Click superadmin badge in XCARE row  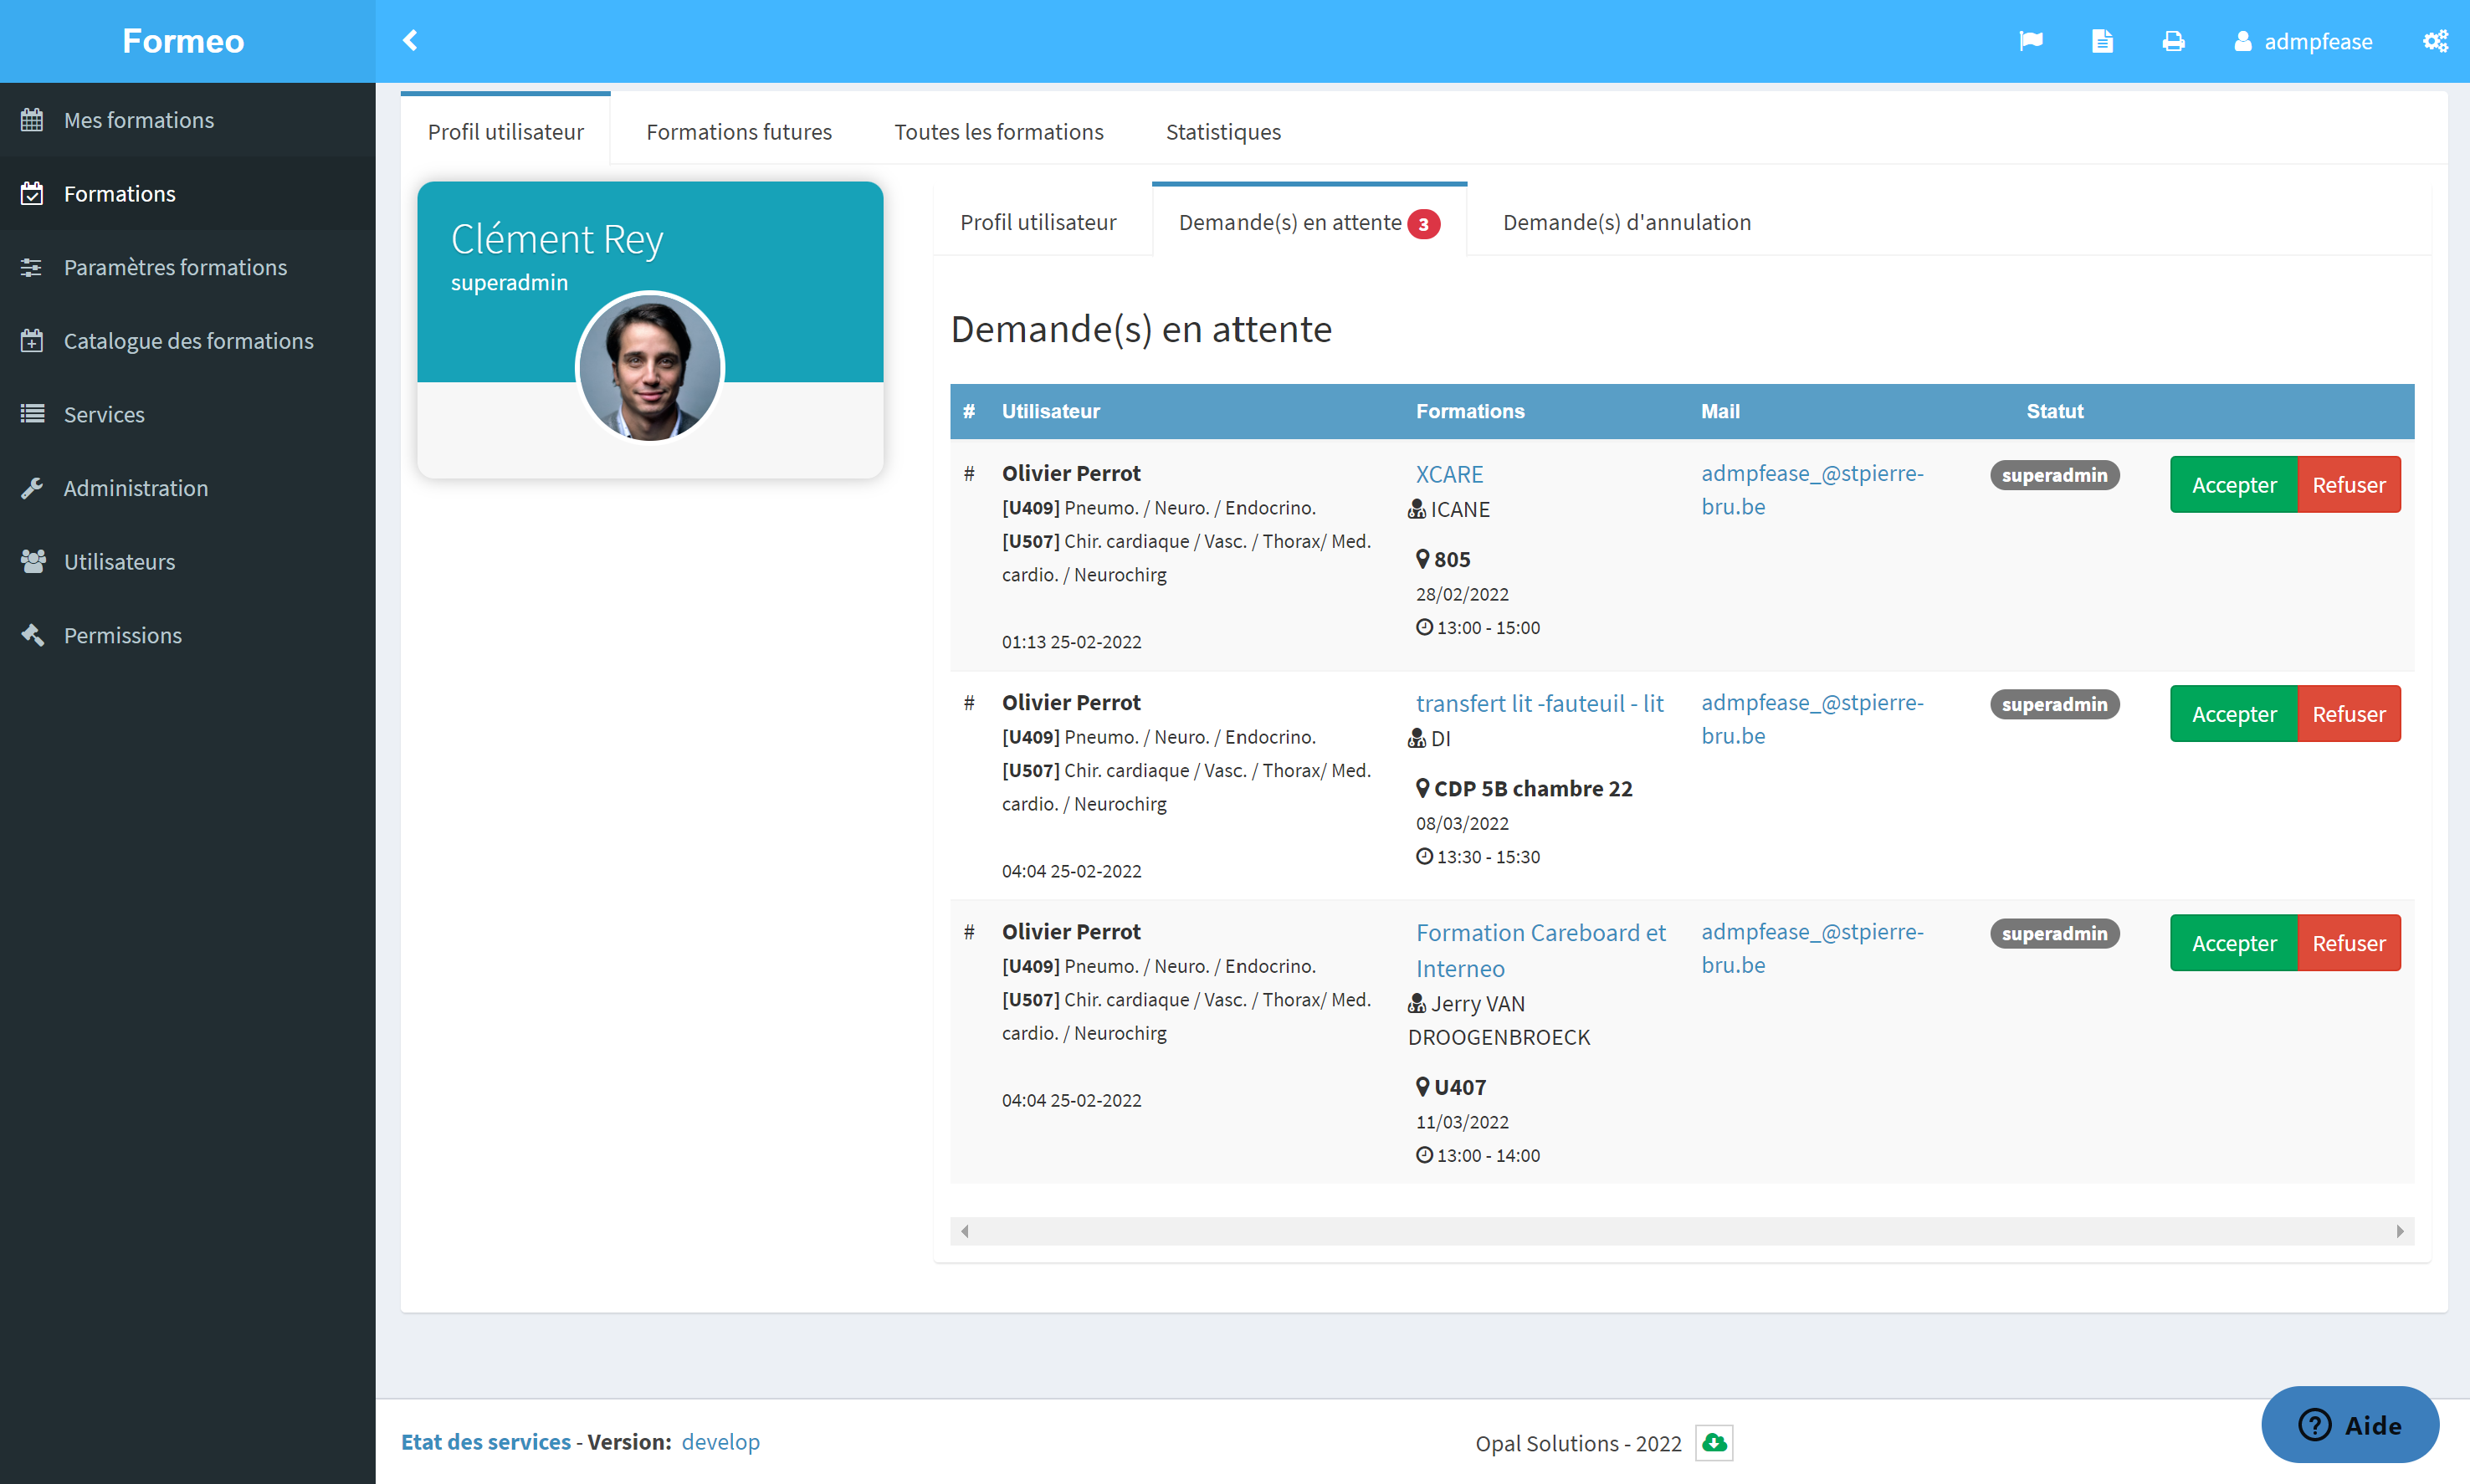tap(2054, 475)
